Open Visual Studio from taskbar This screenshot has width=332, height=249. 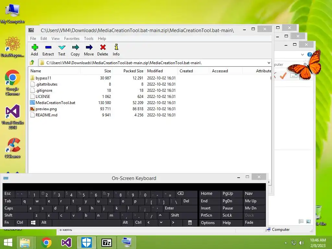pos(66,243)
